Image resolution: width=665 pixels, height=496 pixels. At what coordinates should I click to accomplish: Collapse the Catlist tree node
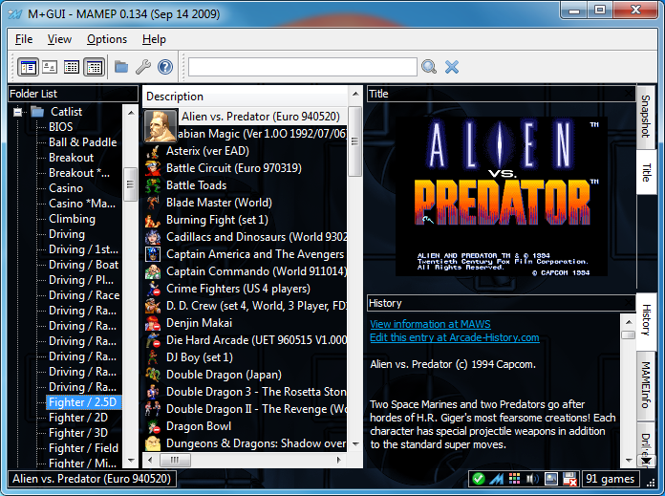[x=18, y=112]
